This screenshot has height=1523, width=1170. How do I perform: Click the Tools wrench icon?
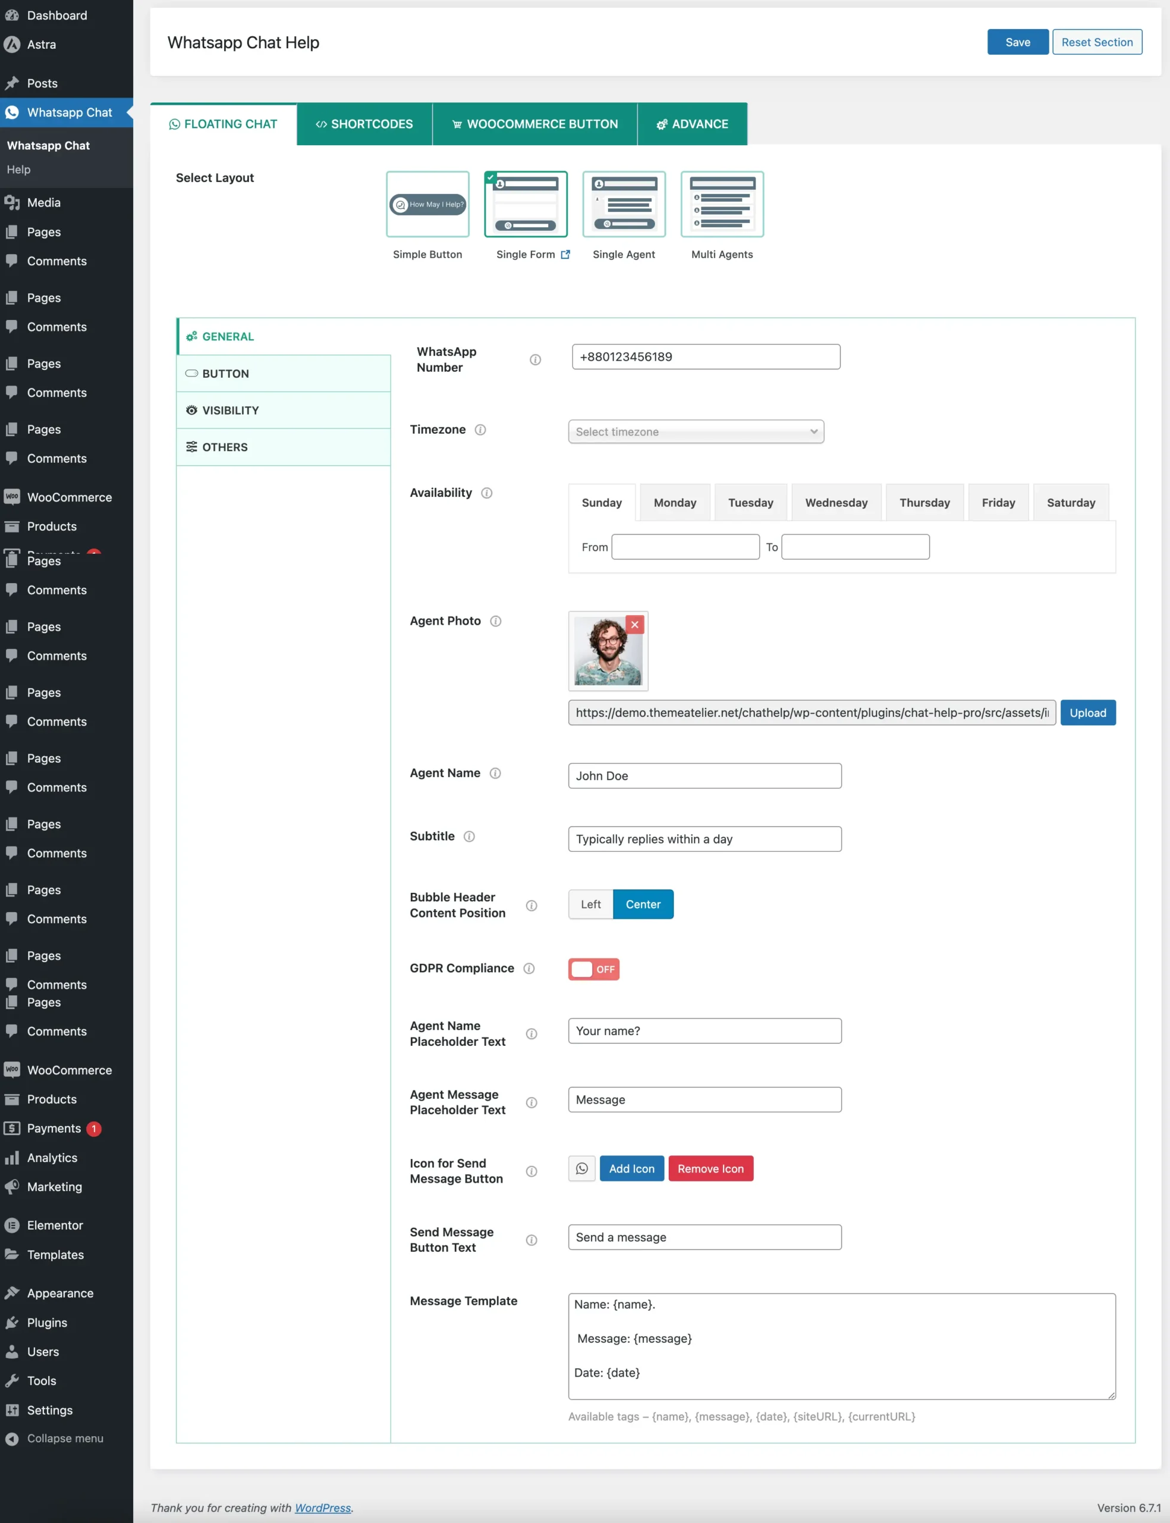coord(12,1381)
